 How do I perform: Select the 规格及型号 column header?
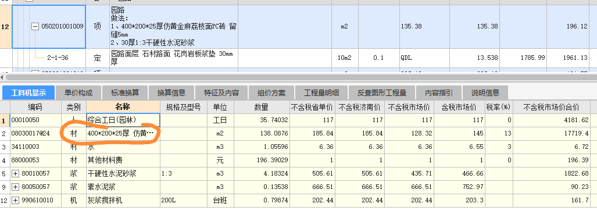(x=184, y=107)
